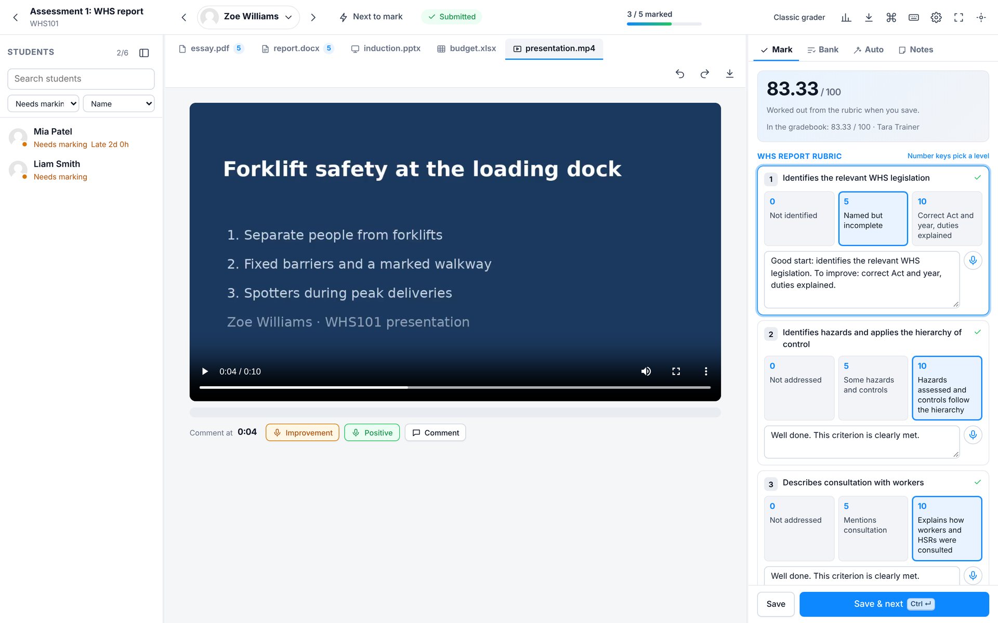Screen dimensions: 998x623
Task: Dictate feedback for criterion 3 microphone
Action: pos(973,575)
